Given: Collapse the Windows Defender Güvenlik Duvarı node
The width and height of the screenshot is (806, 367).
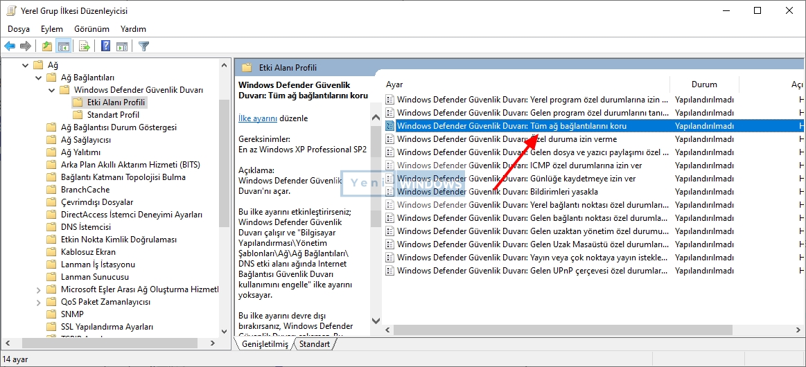Looking at the screenshot, I should [51, 90].
